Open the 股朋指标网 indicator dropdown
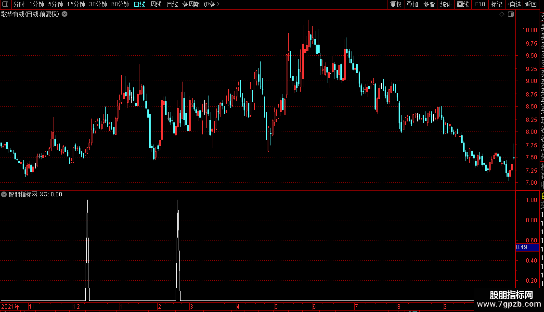The height and width of the screenshot is (312, 544). tap(4, 194)
